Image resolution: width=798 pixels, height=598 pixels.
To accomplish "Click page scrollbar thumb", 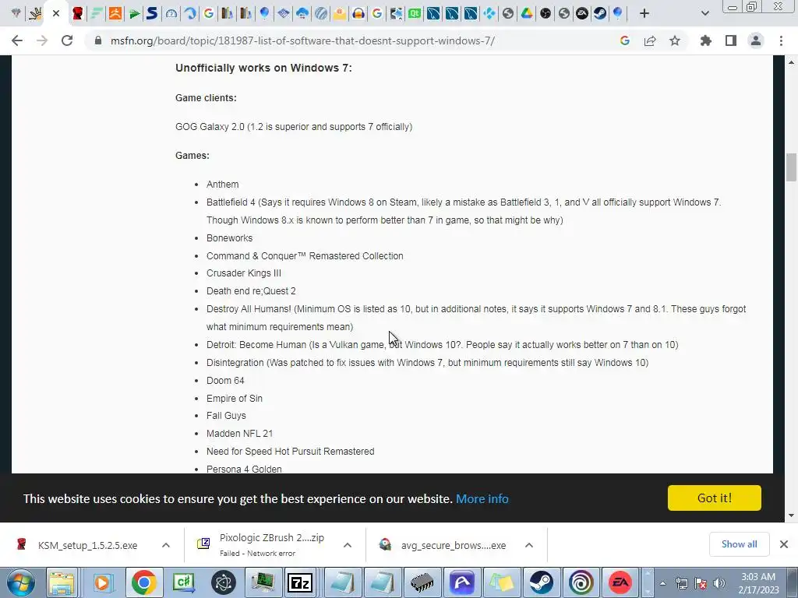I will pyautogui.click(x=791, y=167).
